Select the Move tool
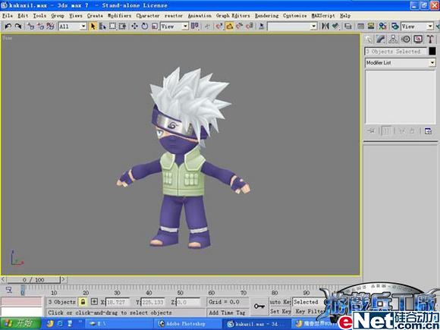The image size is (440, 330). 134,27
